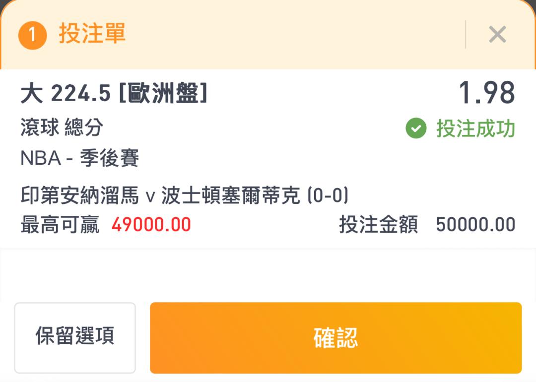Viewport: 536px width, 382px height.
Task: Click the 投注金額 label
Action: point(378,224)
